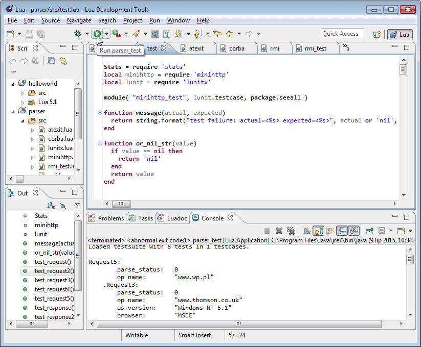The width and height of the screenshot is (421, 347).
Task: Sort outline alphabetically icon
Action: pos(51,206)
